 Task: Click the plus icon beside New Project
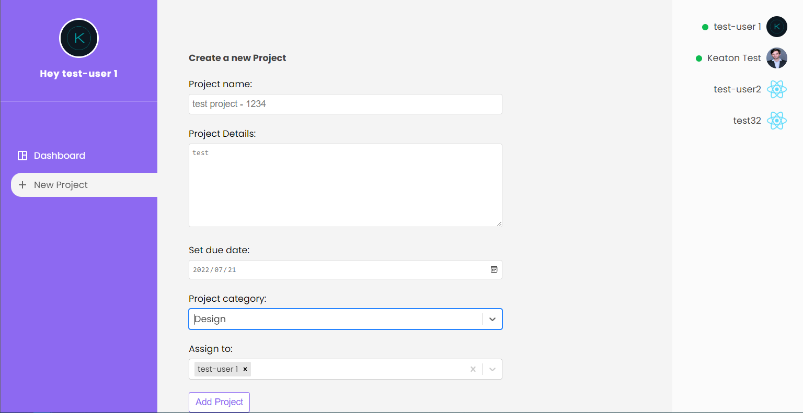22,184
